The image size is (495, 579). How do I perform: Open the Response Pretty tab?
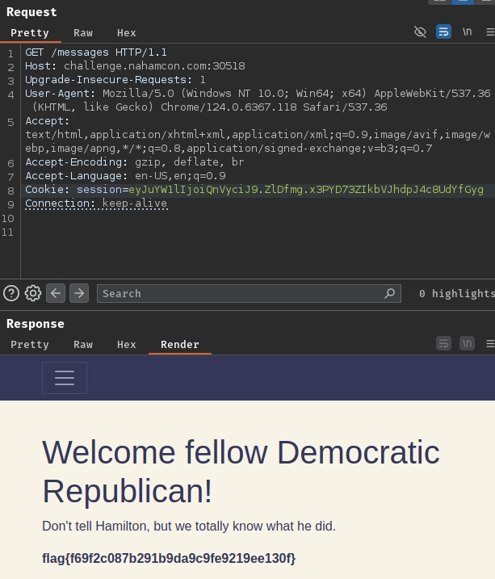point(30,344)
